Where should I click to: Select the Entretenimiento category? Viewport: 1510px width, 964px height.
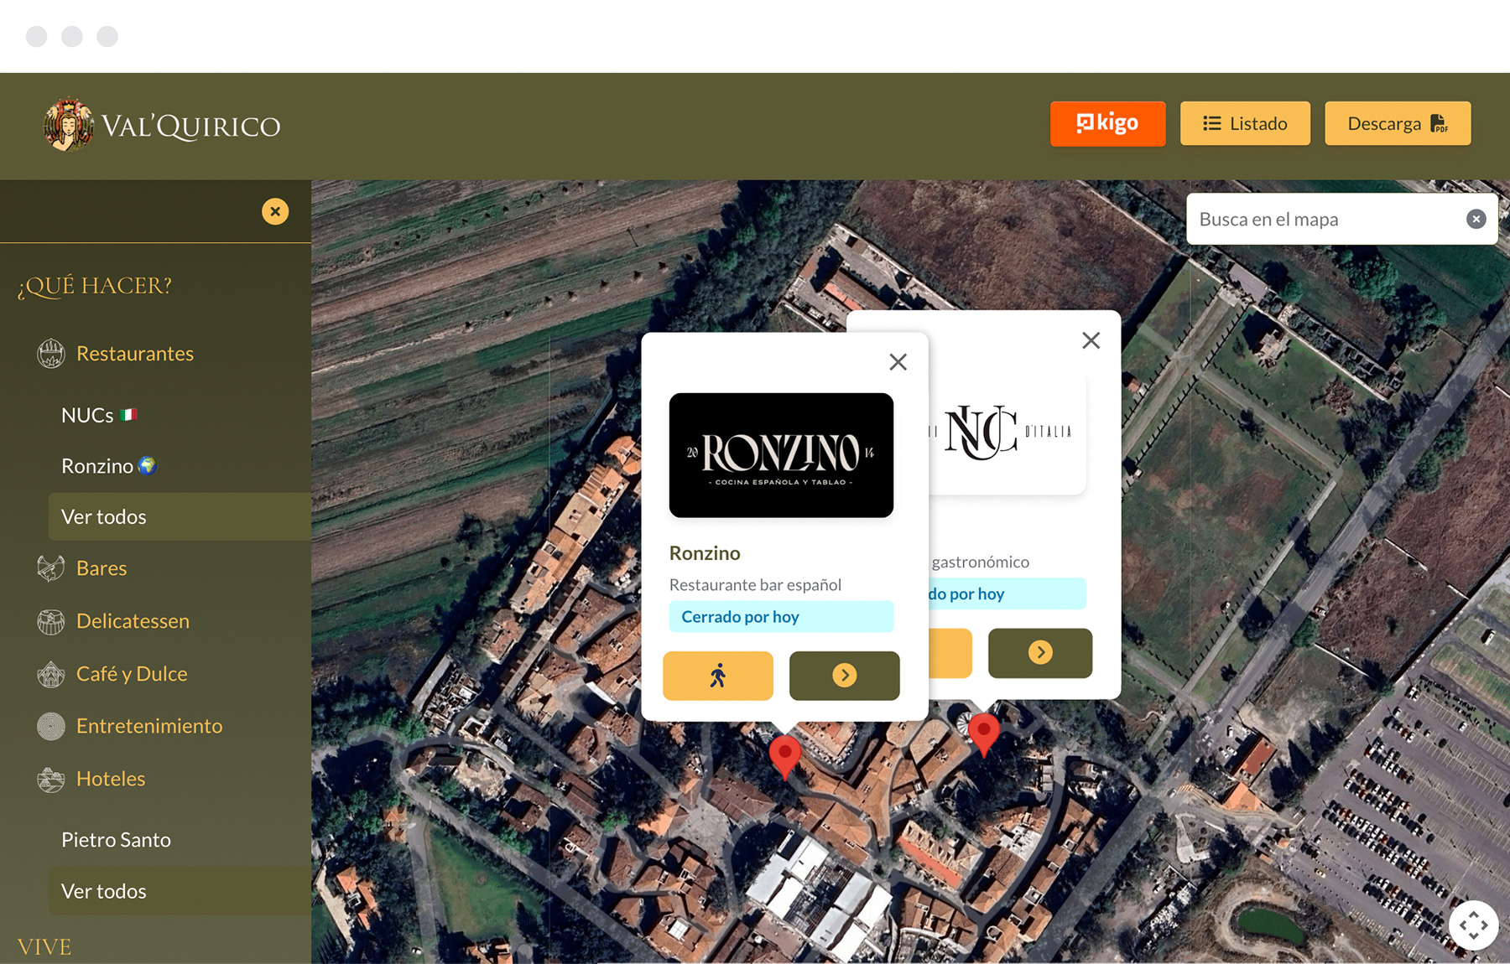[x=149, y=726]
